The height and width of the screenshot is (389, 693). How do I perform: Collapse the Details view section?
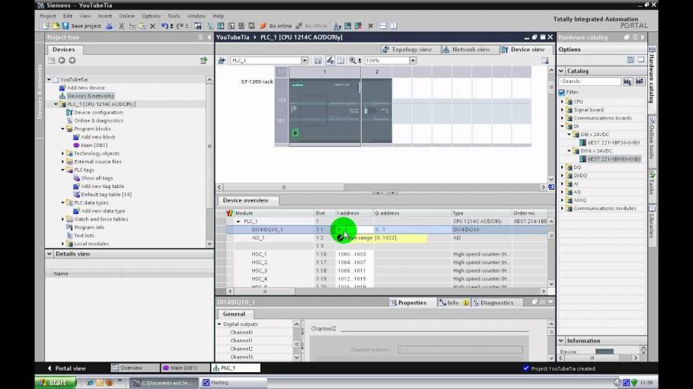pos(49,254)
